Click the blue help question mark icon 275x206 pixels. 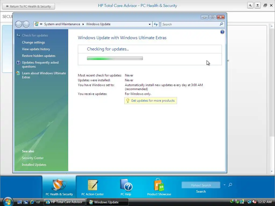[x=222, y=32]
